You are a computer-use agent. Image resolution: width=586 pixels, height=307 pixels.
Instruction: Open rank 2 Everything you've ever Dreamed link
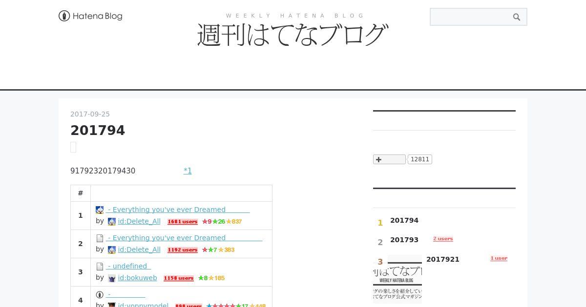pyautogui.click(x=184, y=238)
